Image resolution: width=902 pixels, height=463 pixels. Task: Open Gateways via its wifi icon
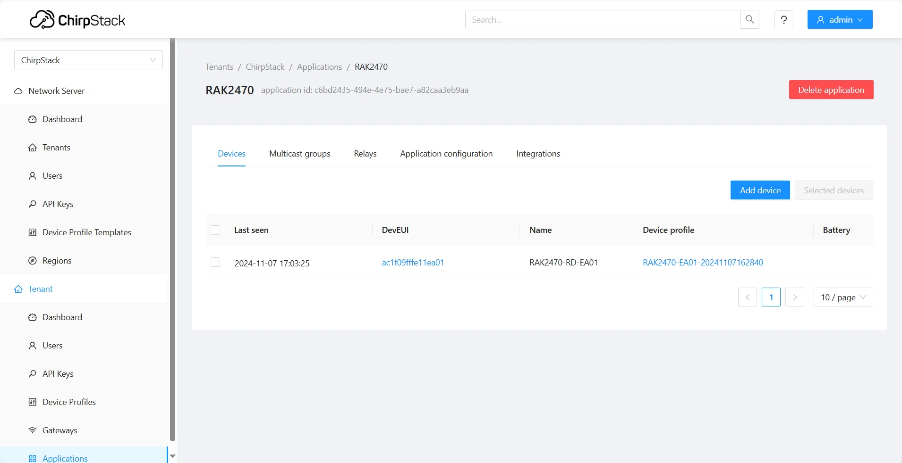(33, 430)
